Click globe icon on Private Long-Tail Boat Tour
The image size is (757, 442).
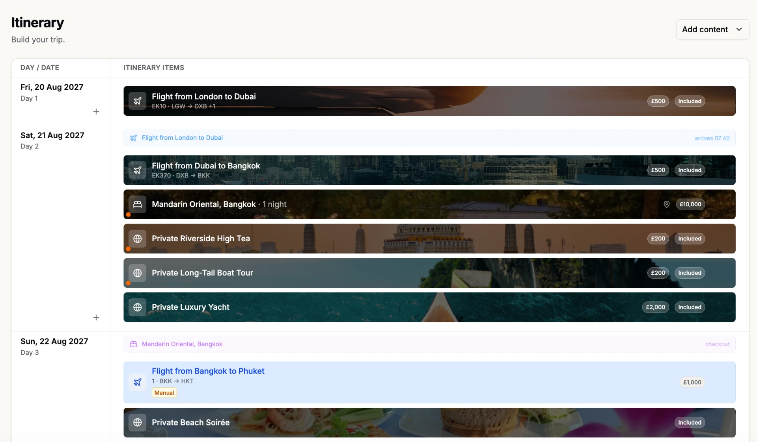tap(138, 273)
